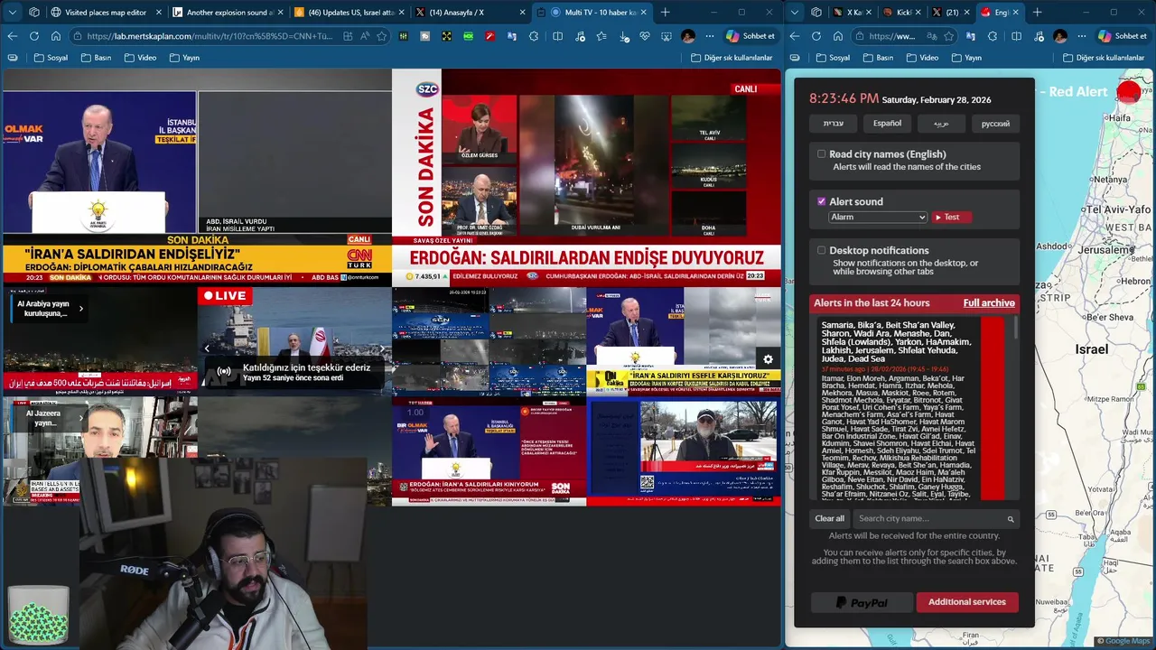Uncheck the Alert sound checkbox
1156x650 pixels.
[x=822, y=201]
